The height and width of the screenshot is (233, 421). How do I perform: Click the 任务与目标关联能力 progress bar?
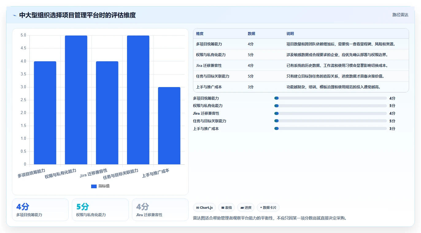330,121
